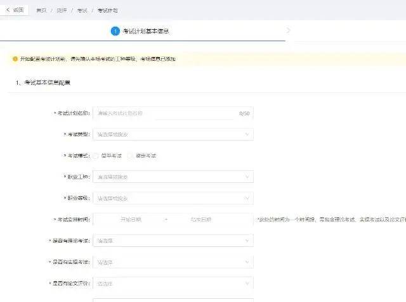The height and width of the screenshot is (302, 406).
Task: Expand the 是否有实操考试 dropdown
Action: coord(173,262)
